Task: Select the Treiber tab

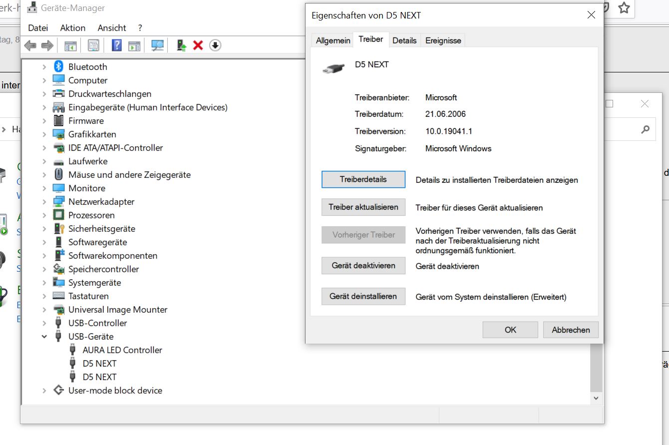Action: tap(371, 39)
